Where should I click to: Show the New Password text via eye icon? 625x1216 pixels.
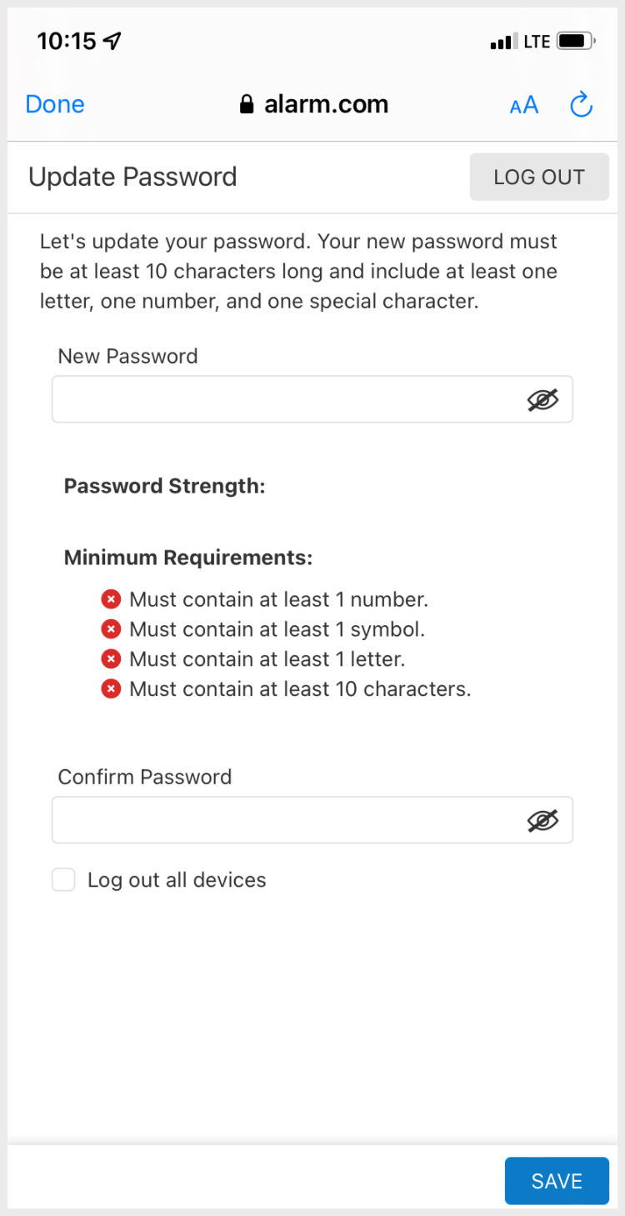[542, 400]
